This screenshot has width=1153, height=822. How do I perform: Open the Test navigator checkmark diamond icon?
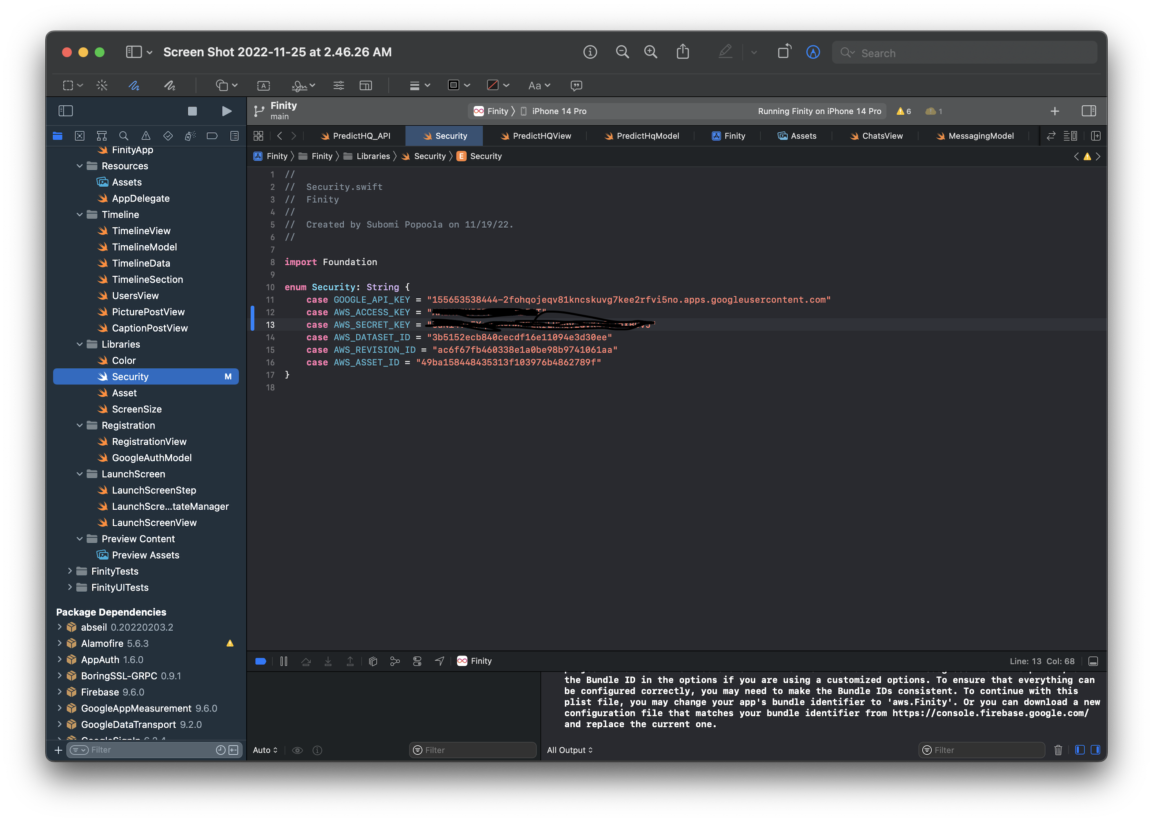click(x=168, y=136)
